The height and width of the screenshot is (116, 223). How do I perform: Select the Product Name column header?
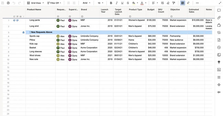[x=34, y=9]
